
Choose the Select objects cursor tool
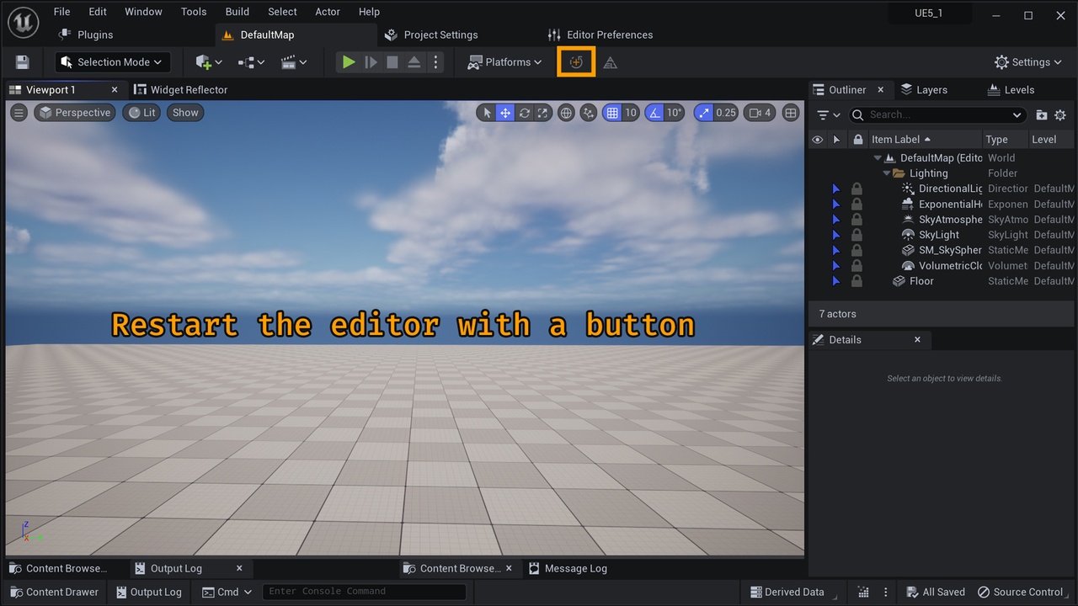[486, 113]
